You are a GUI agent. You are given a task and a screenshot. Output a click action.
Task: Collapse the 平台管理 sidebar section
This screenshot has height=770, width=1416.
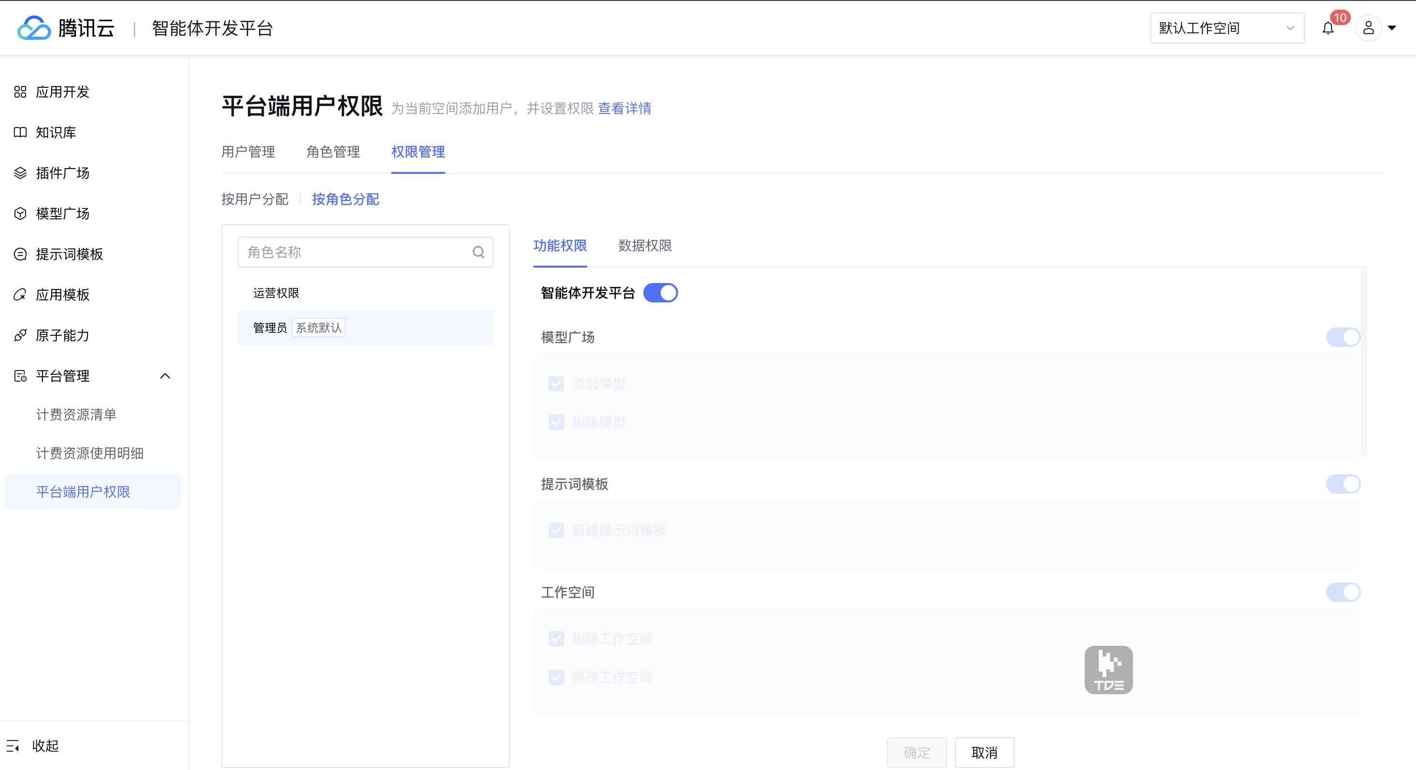tap(165, 376)
